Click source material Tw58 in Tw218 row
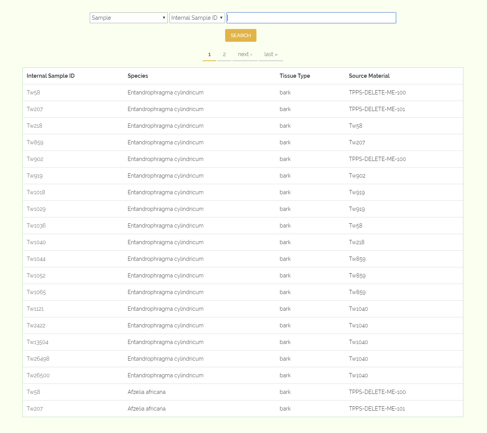Screen dimensions: 487x433 tap(355, 126)
